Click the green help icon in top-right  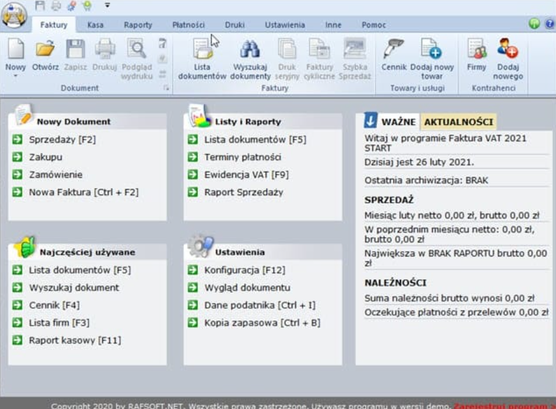(x=534, y=24)
